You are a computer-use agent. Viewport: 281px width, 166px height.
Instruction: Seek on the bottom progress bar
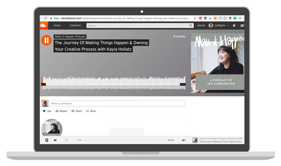tap(125, 140)
